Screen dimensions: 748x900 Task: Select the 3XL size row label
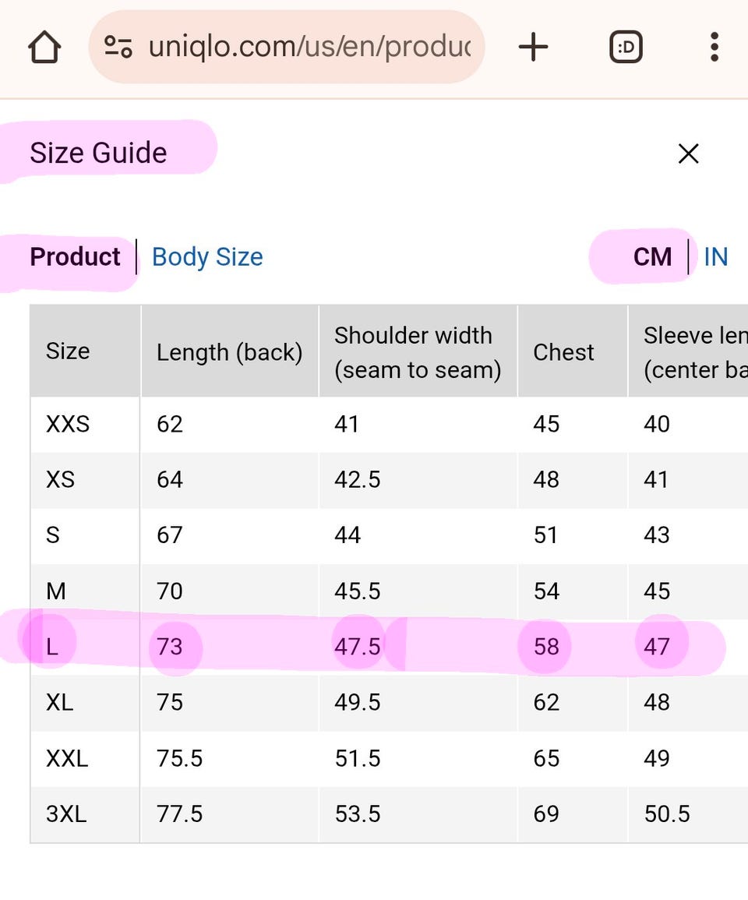(66, 814)
